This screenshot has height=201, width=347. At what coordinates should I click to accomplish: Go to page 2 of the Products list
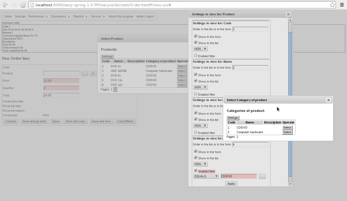[115, 89]
